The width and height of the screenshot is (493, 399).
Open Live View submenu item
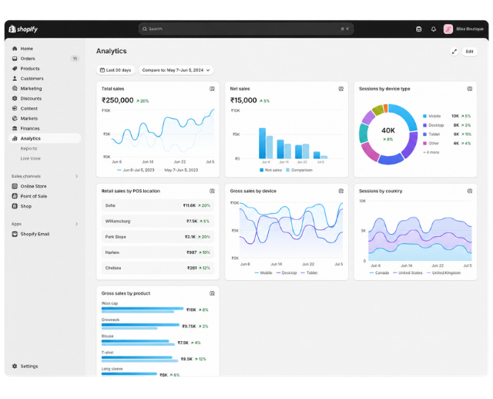[31, 158]
